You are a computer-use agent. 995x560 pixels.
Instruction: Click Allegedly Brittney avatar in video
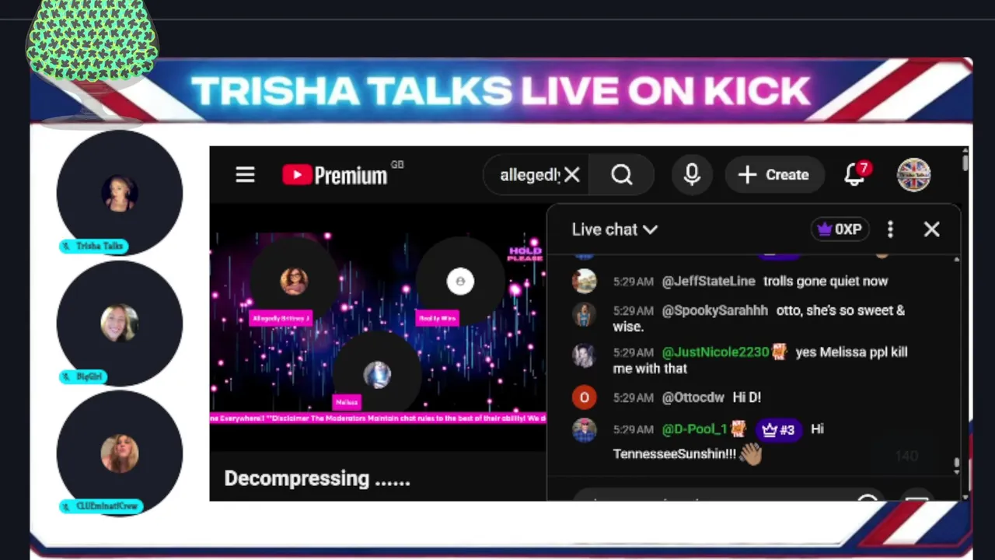pyautogui.click(x=294, y=281)
